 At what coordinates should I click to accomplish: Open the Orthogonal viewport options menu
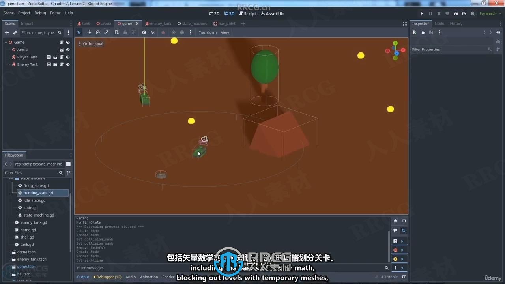coord(91,43)
